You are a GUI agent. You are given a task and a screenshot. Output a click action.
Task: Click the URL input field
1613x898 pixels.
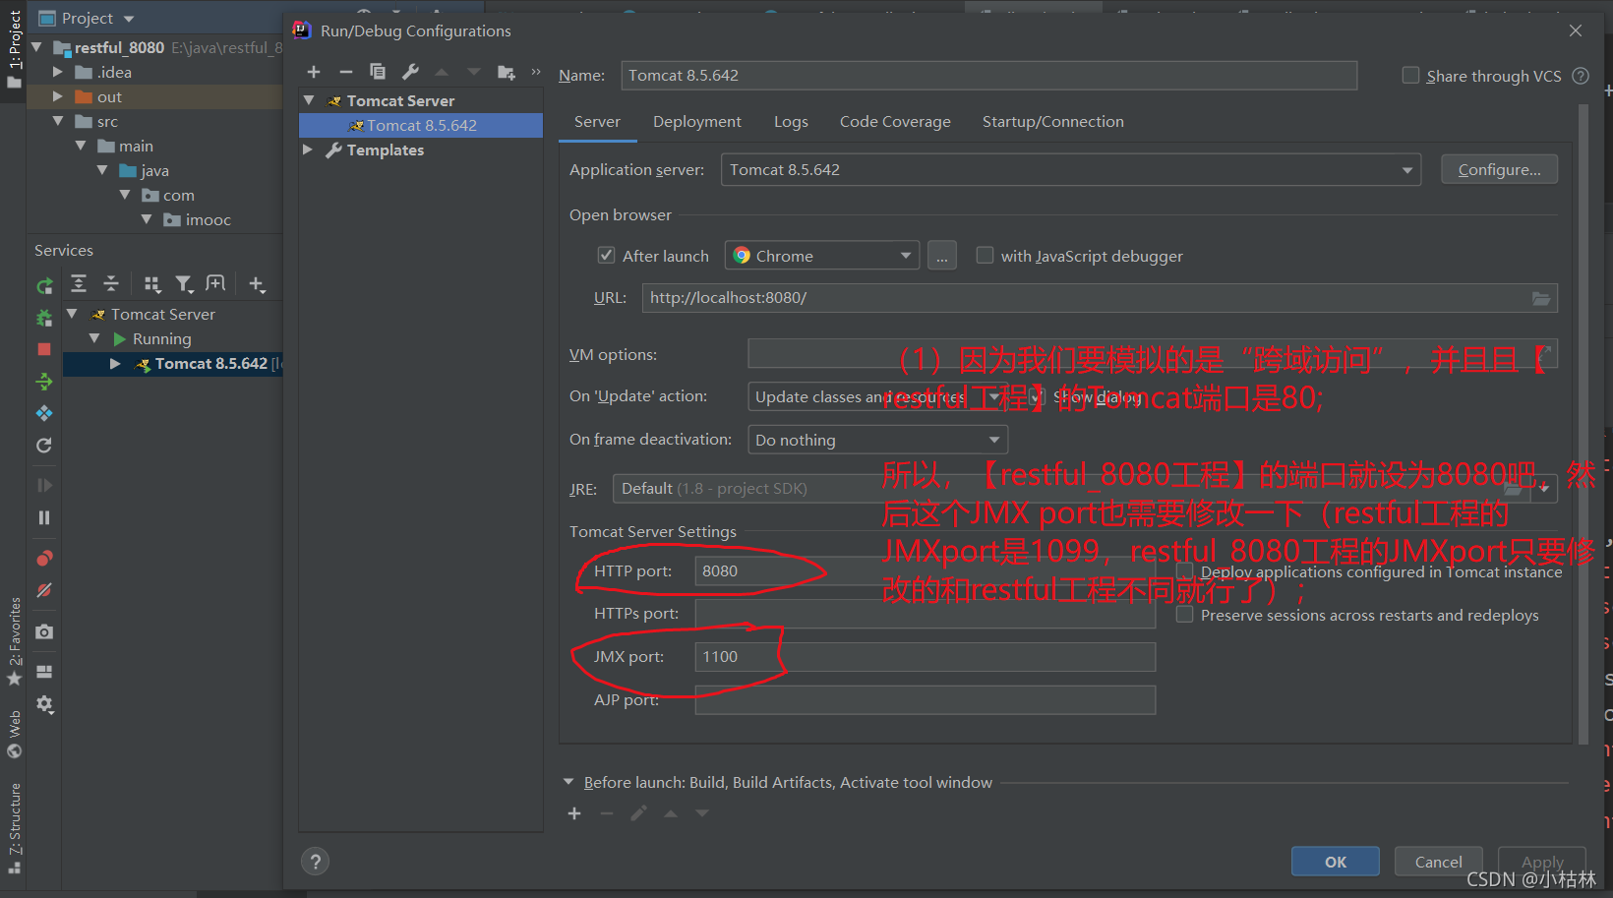tap(1100, 298)
